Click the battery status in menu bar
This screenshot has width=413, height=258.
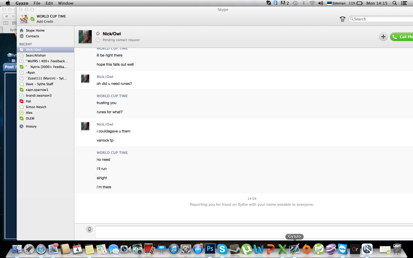pos(356,3)
